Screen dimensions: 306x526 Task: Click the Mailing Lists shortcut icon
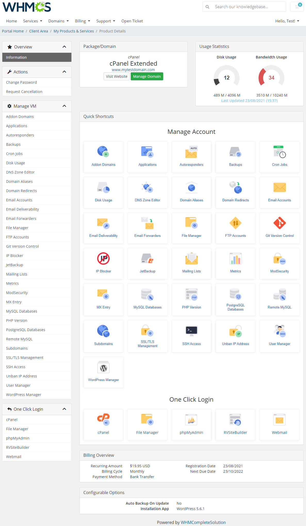191,258
